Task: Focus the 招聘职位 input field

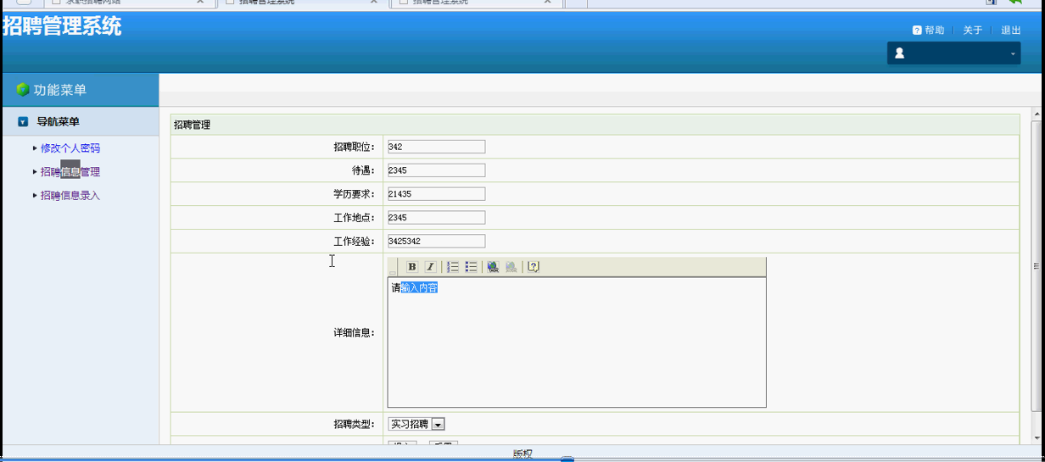Action: pyautogui.click(x=436, y=147)
